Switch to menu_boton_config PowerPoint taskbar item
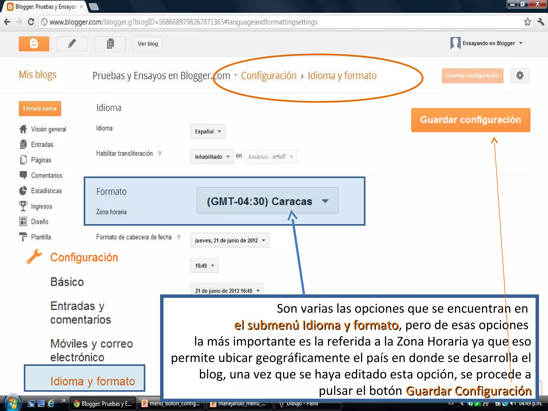 point(171,404)
